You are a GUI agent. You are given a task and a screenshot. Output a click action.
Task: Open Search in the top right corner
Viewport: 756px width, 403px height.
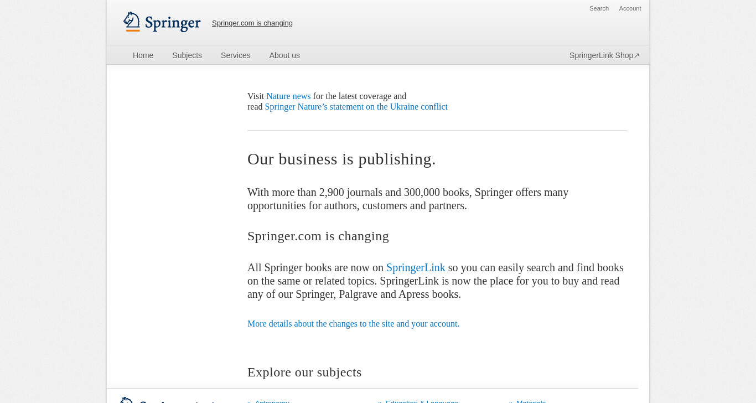pos(599,8)
